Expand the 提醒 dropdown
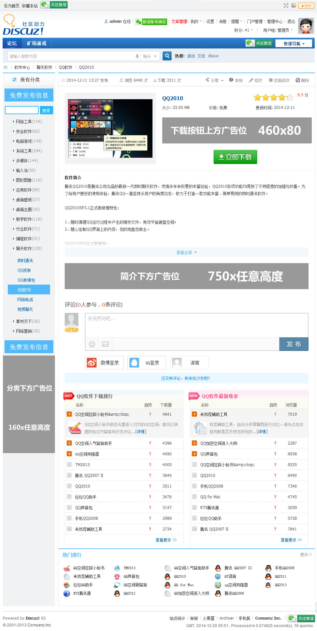This screenshot has height=631, width=317. click(x=237, y=21)
